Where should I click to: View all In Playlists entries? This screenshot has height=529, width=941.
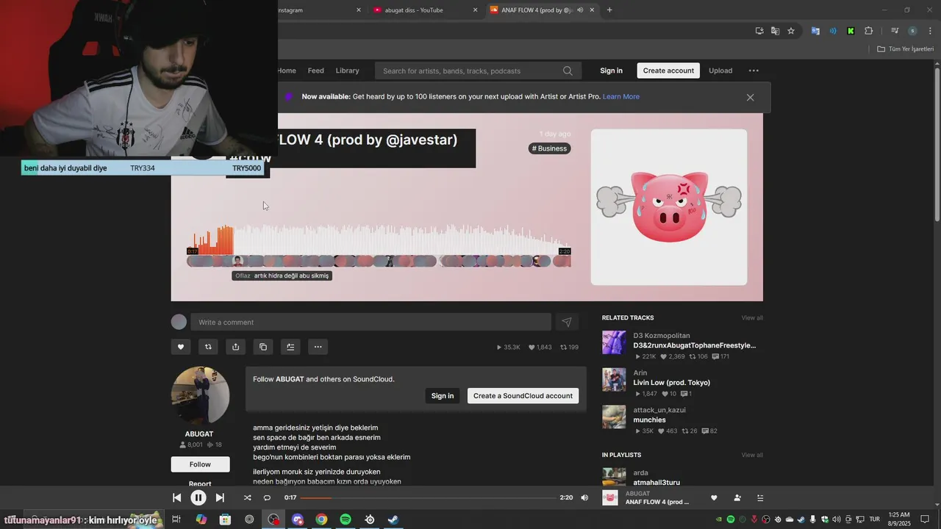click(x=752, y=455)
